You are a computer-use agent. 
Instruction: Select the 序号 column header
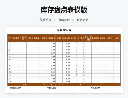click(x=10, y=38)
